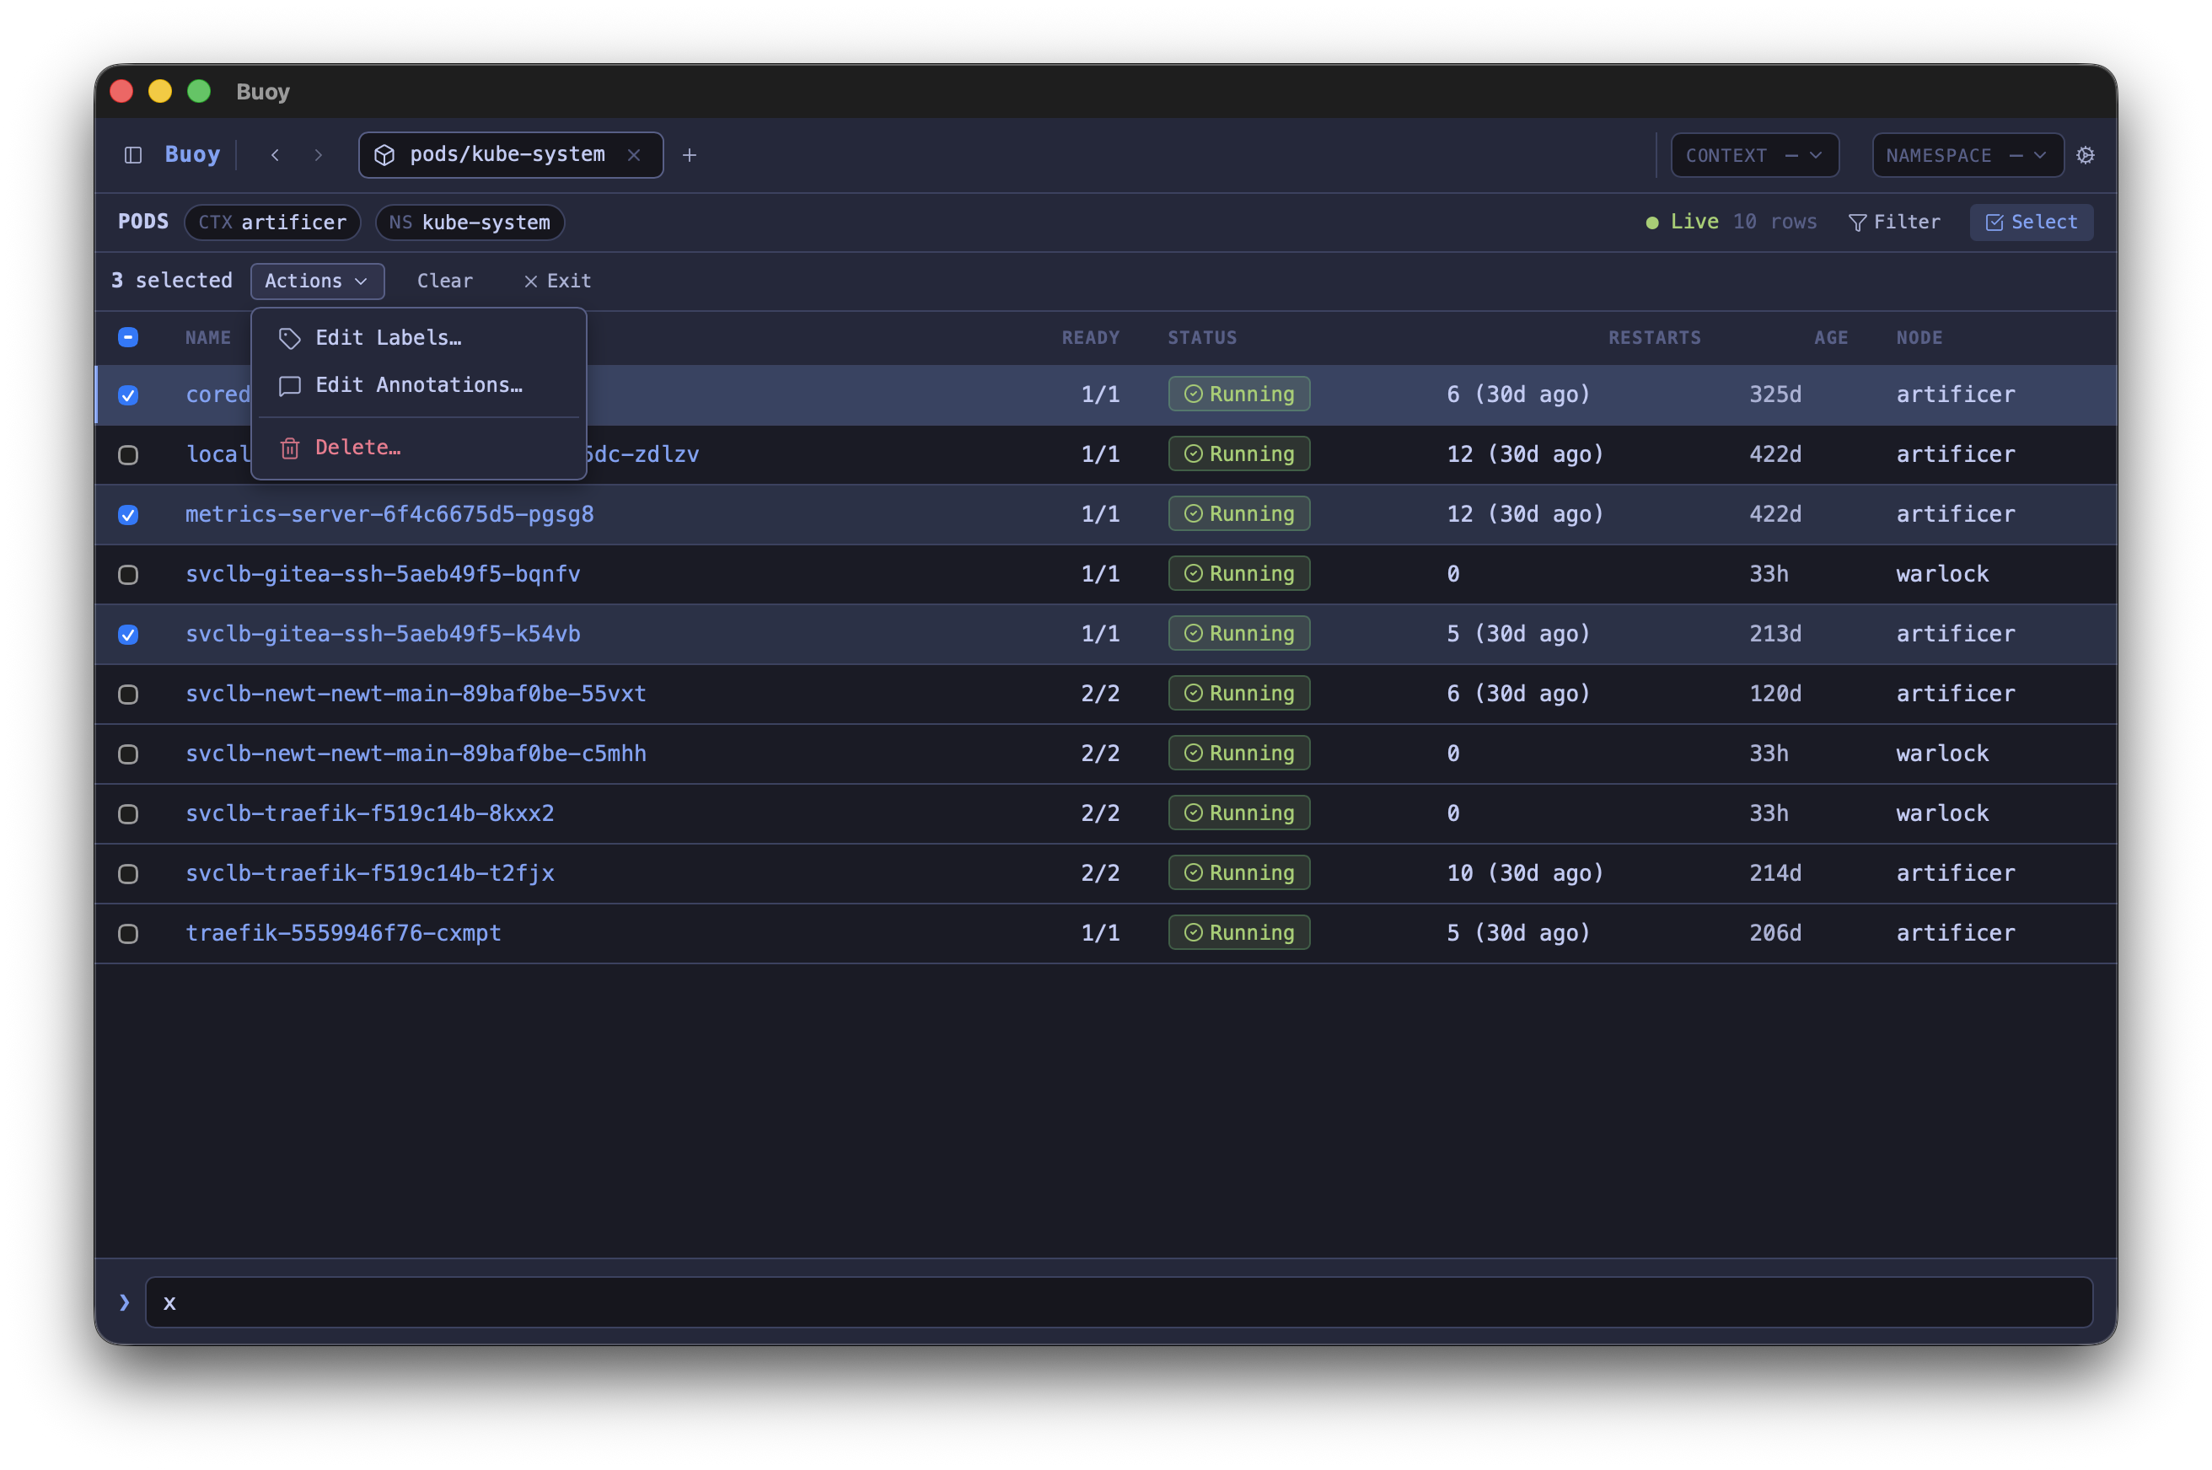Check svclb-newt-newt-main-89baf0be-55vxt checkbox
This screenshot has height=1470, width=2212.
pos(128,694)
